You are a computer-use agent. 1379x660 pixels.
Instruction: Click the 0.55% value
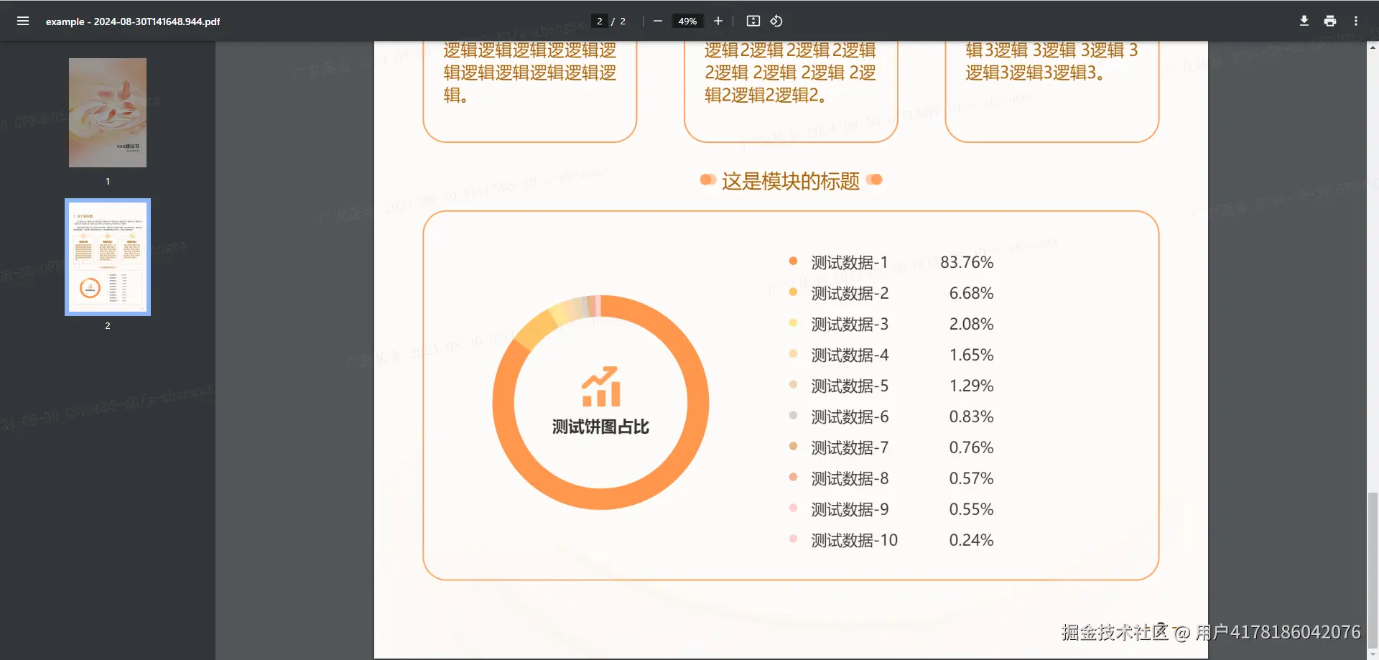971,509
